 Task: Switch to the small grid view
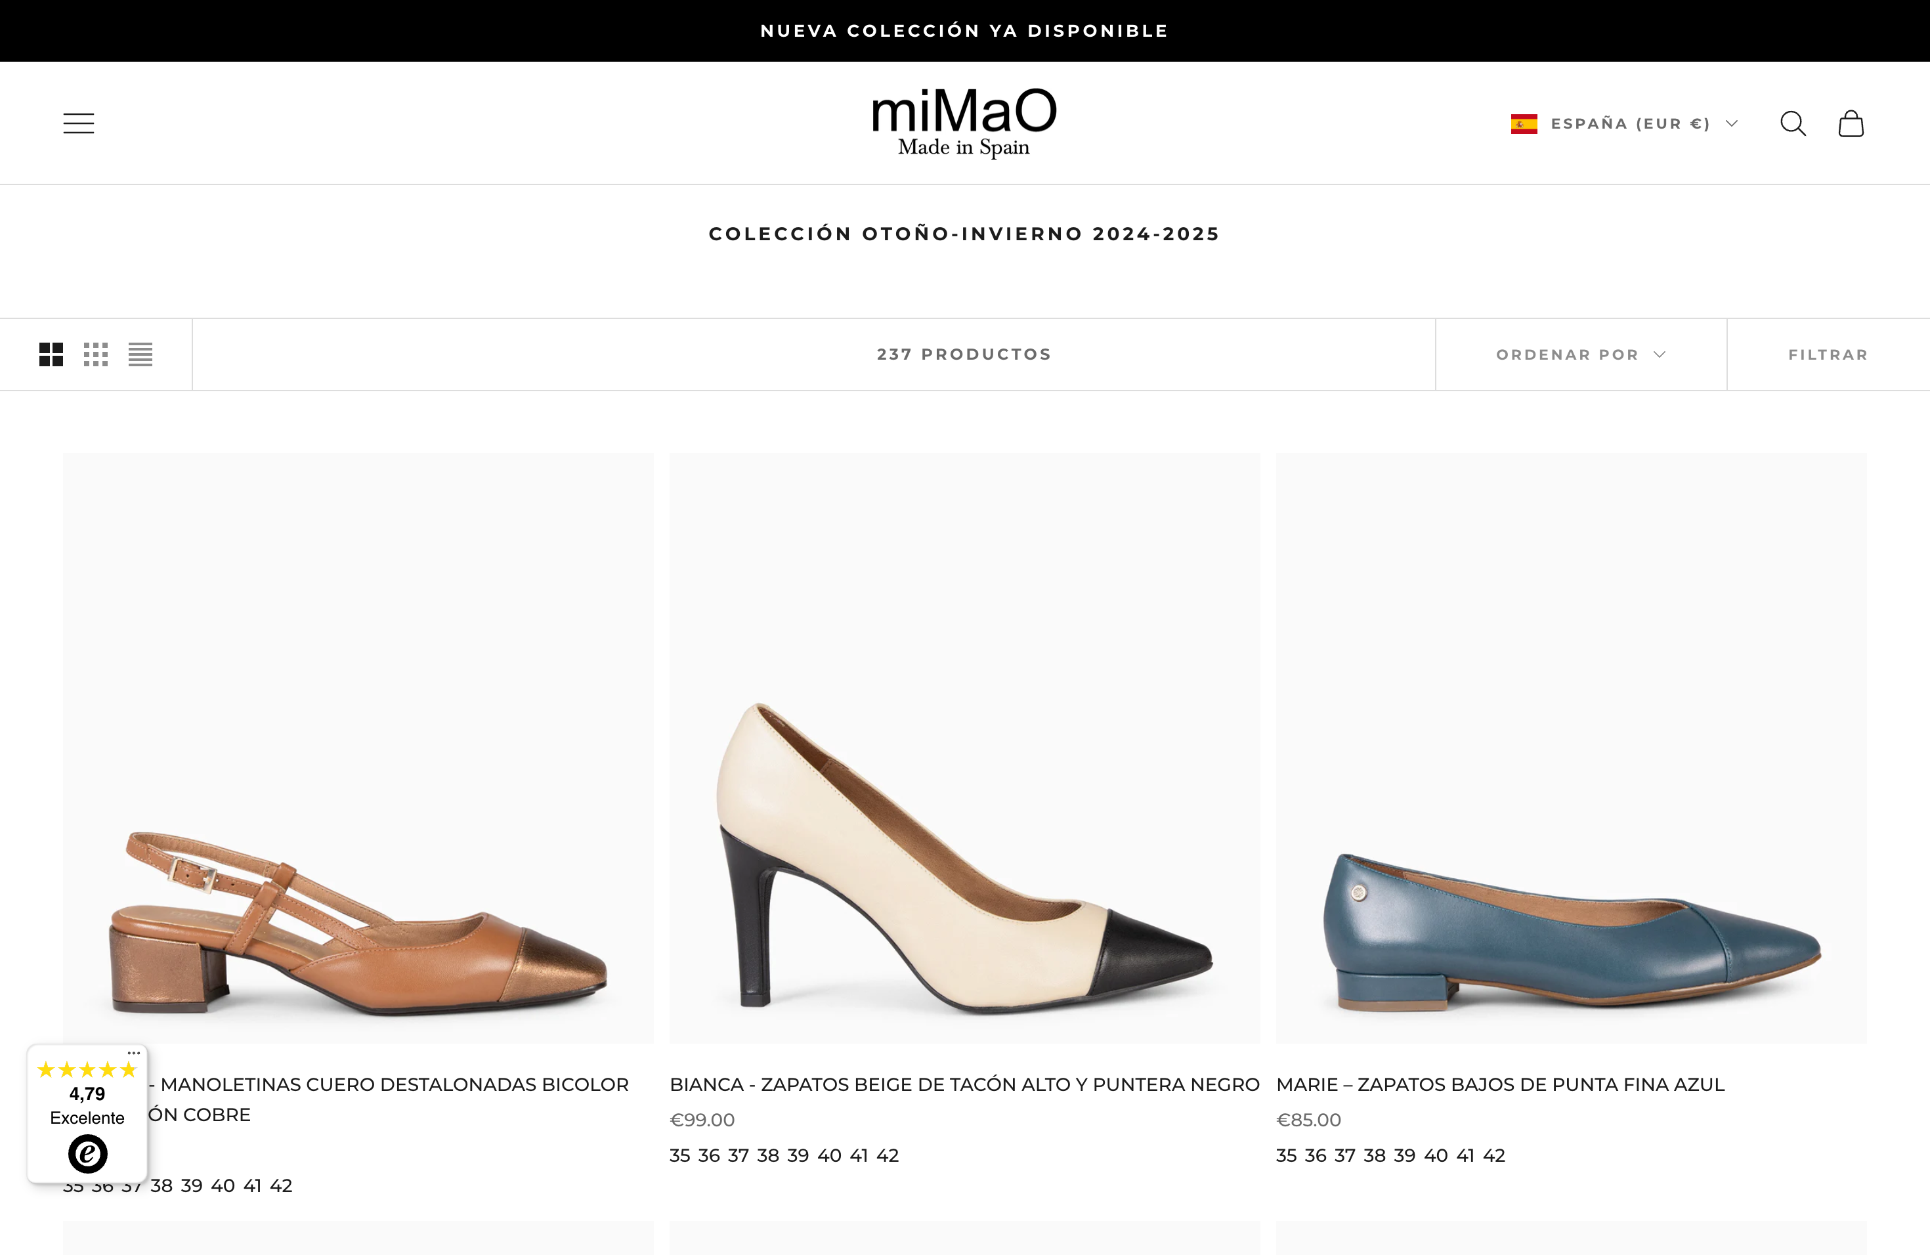coord(96,354)
